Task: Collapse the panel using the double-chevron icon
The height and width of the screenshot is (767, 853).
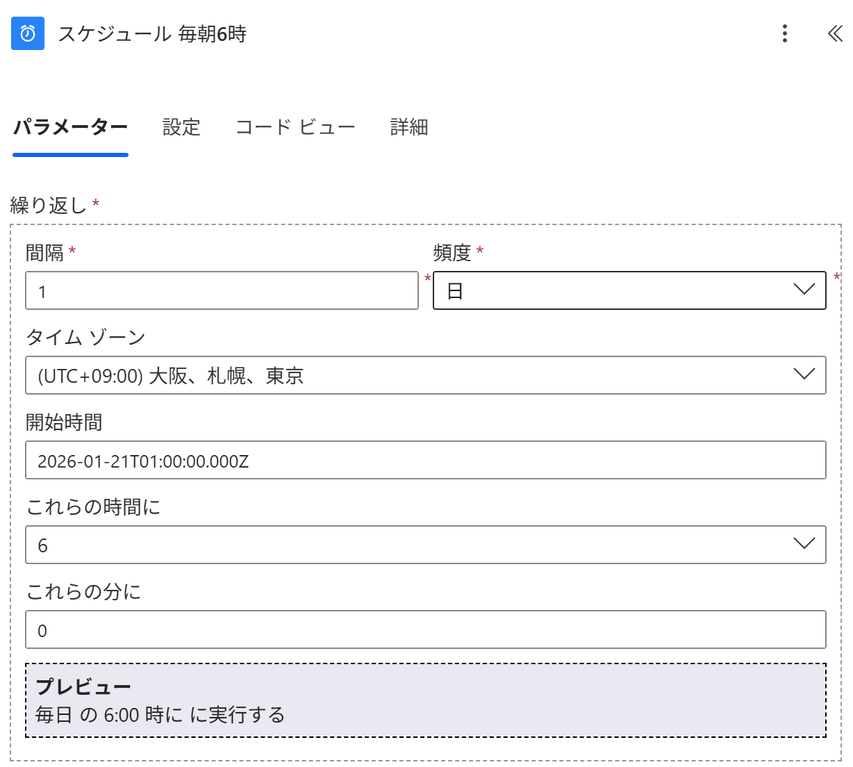Action: 834,33
